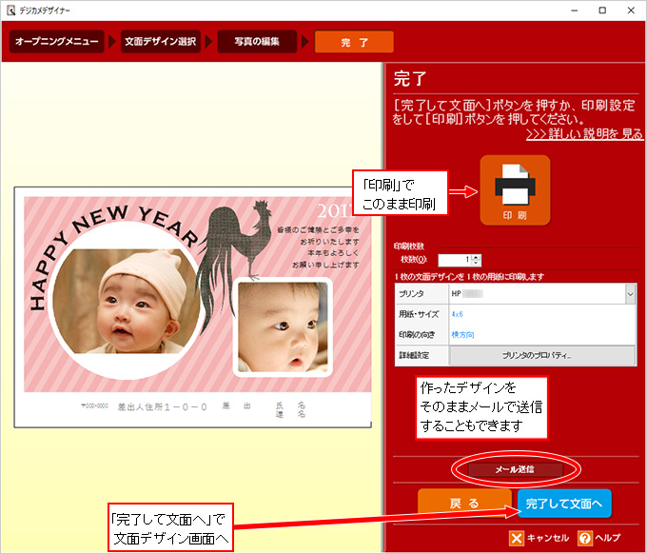Click the 完了して文面へ button
The image size is (647, 554).
pyautogui.click(x=564, y=504)
